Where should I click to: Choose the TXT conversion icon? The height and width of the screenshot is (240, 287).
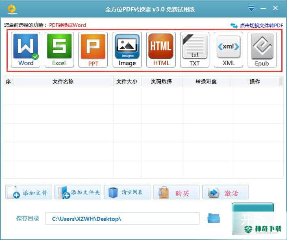195,50
